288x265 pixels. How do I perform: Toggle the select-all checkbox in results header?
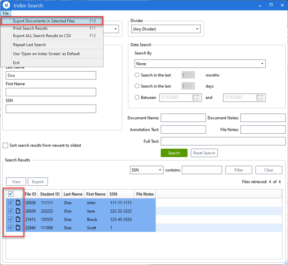pyautogui.click(x=11, y=194)
